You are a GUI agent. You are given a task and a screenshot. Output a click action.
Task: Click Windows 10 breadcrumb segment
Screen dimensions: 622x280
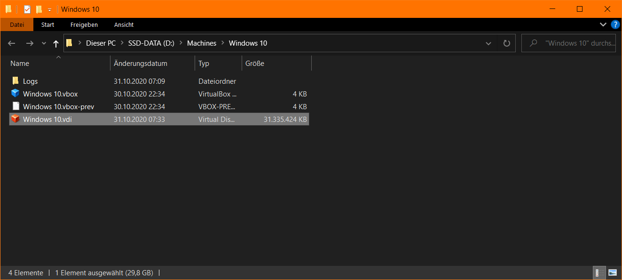click(x=248, y=43)
